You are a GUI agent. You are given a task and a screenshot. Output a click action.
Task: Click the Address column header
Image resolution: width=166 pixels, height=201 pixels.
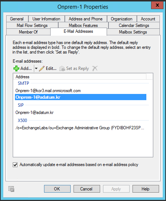(x=80, y=77)
